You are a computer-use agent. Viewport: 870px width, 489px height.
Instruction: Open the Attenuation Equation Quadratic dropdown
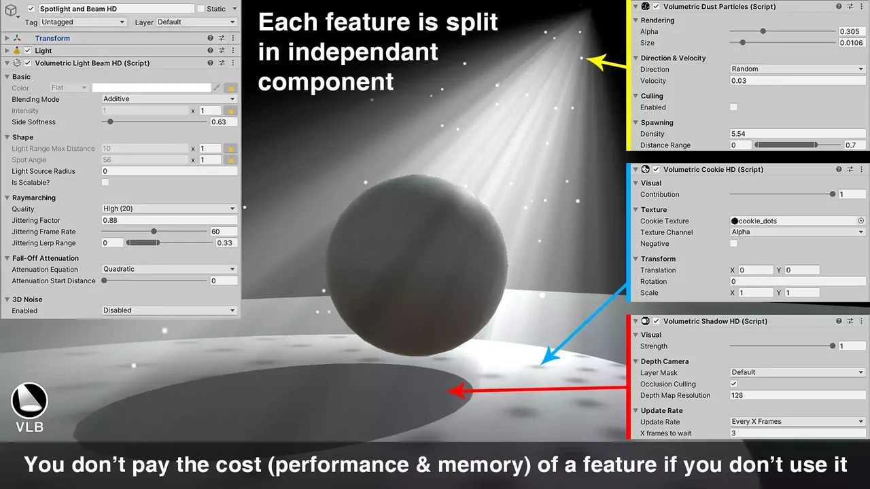tap(169, 269)
